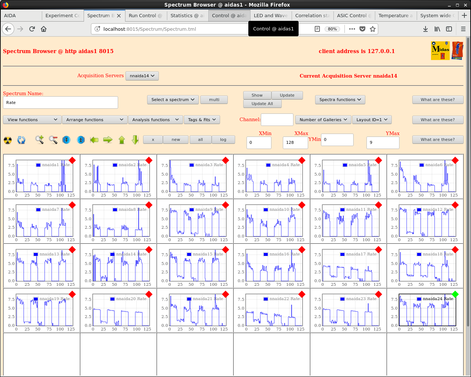Click the Midas logo icon
Viewport: 471px width, 377px height.
pos(440,51)
